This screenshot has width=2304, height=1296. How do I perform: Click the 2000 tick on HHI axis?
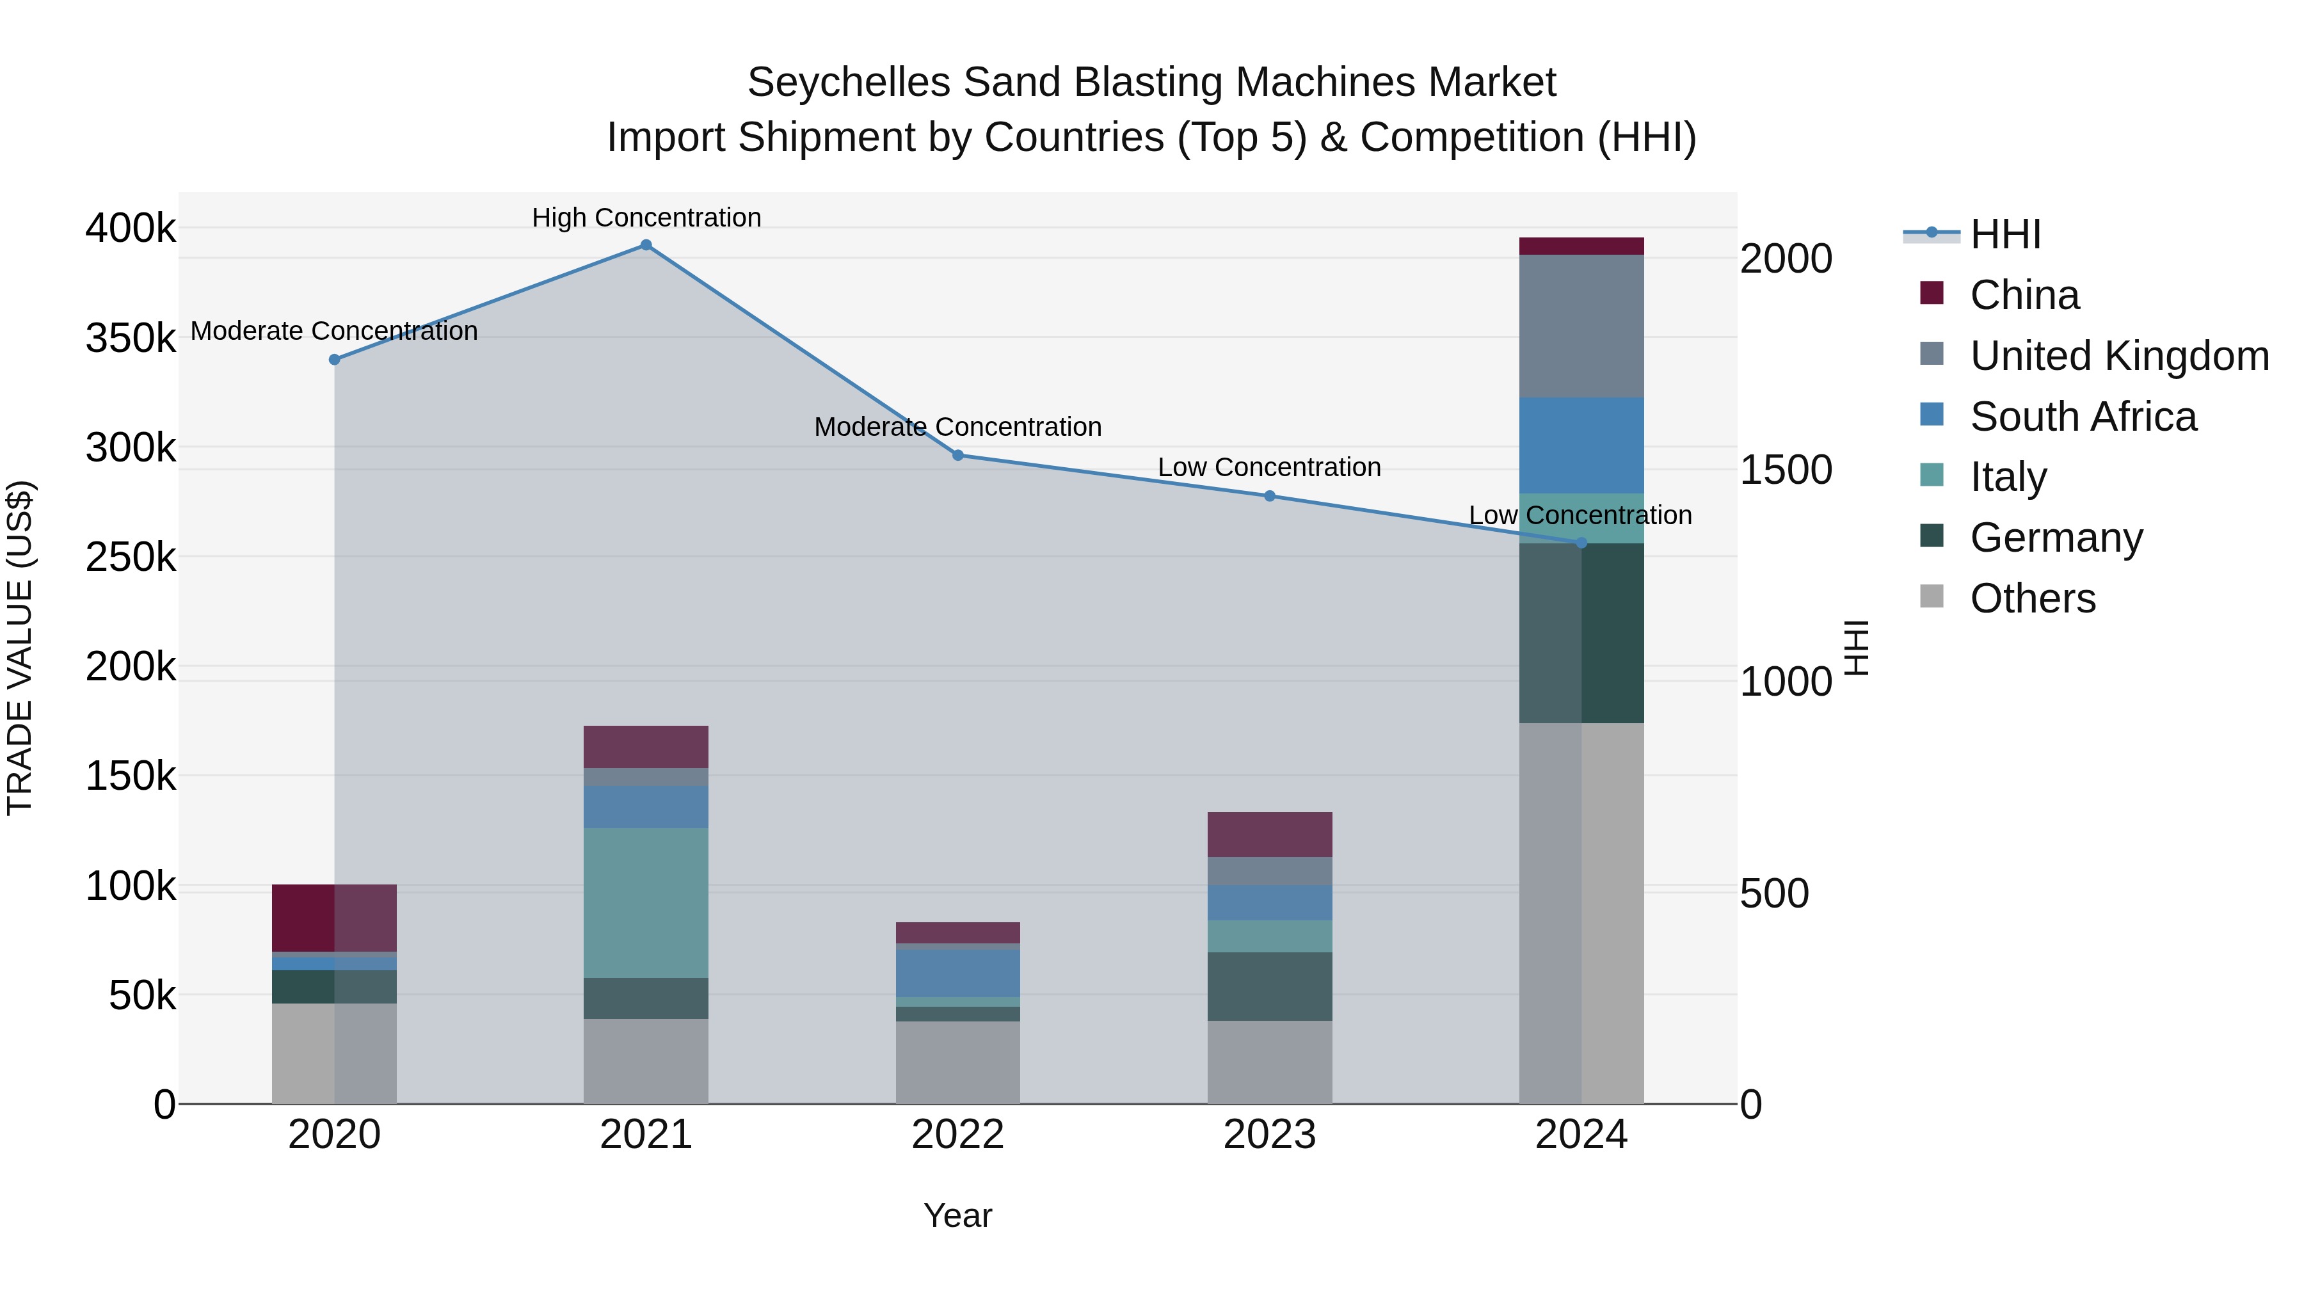coord(1786,259)
